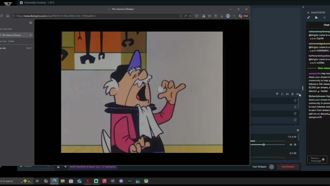Image resolution: width=330 pixels, height=186 pixels.
Task: Pause the Streamlabs media source playback
Action: coord(282,94)
